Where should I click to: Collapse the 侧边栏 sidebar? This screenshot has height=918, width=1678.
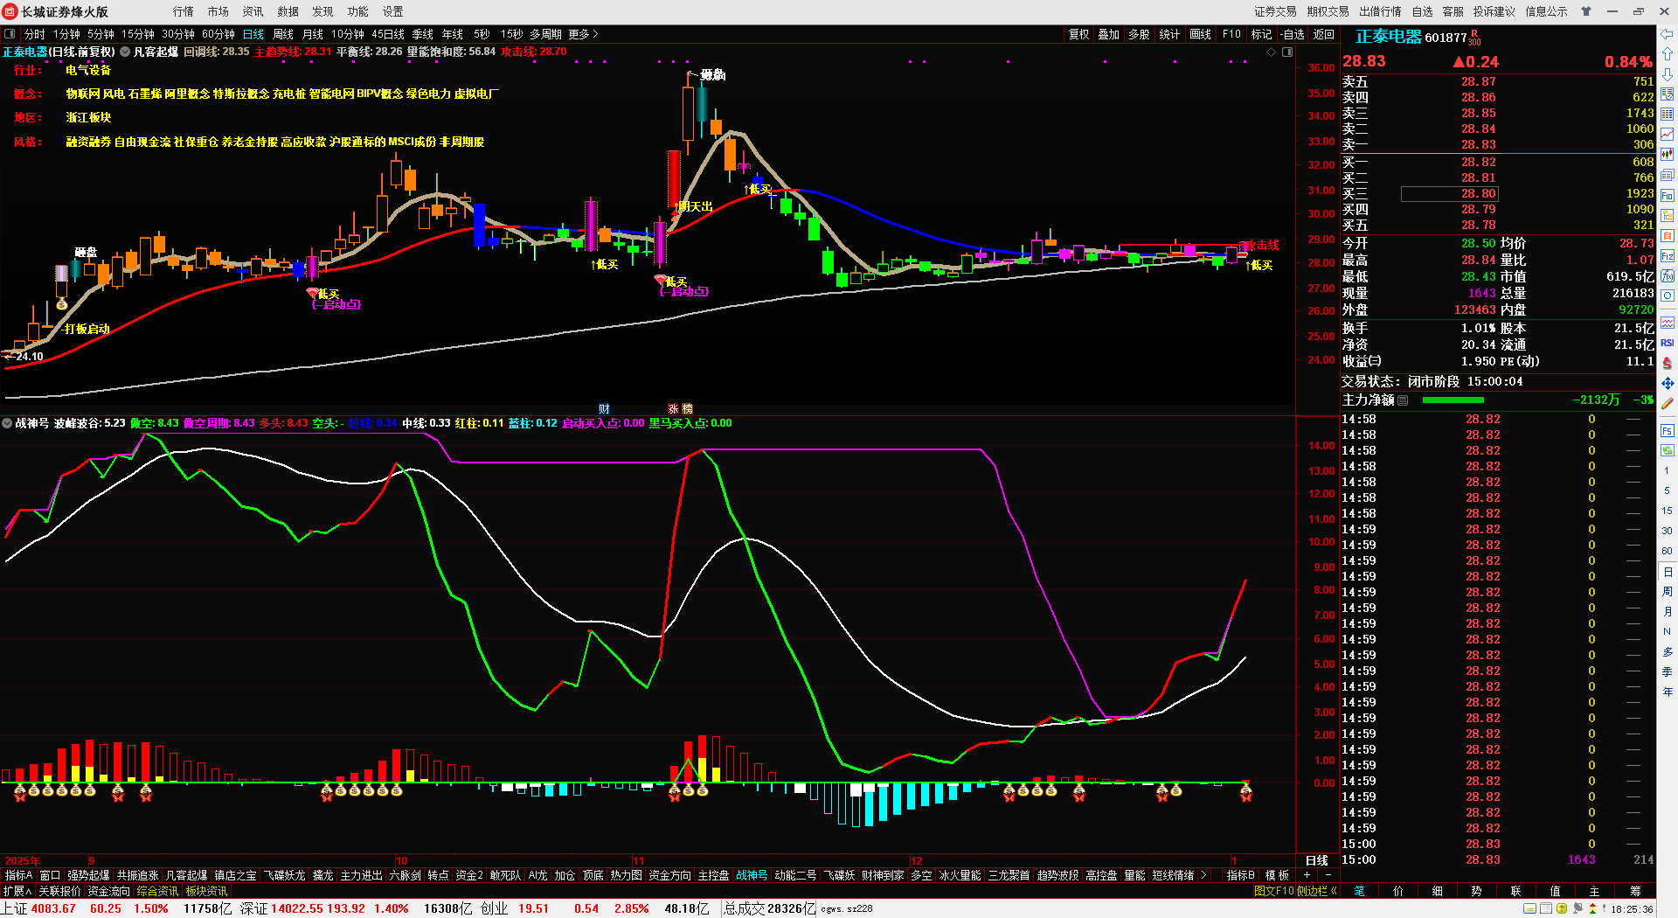1317,891
